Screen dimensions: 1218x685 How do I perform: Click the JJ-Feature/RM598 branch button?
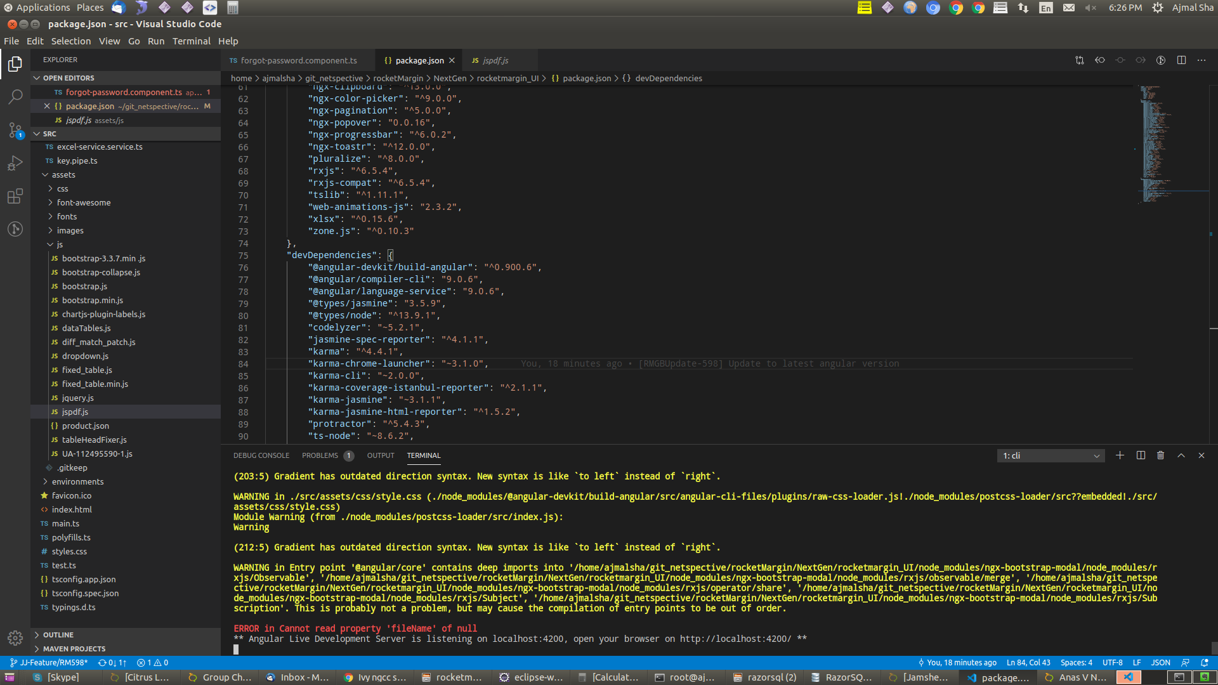click(49, 662)
